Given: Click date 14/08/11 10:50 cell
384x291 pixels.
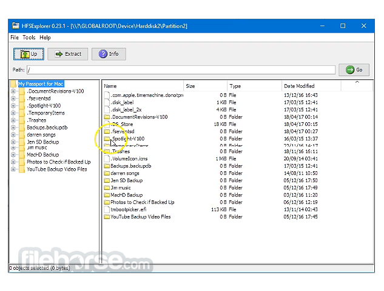Looking at the screenshot, I should click(x=301, y=173).
